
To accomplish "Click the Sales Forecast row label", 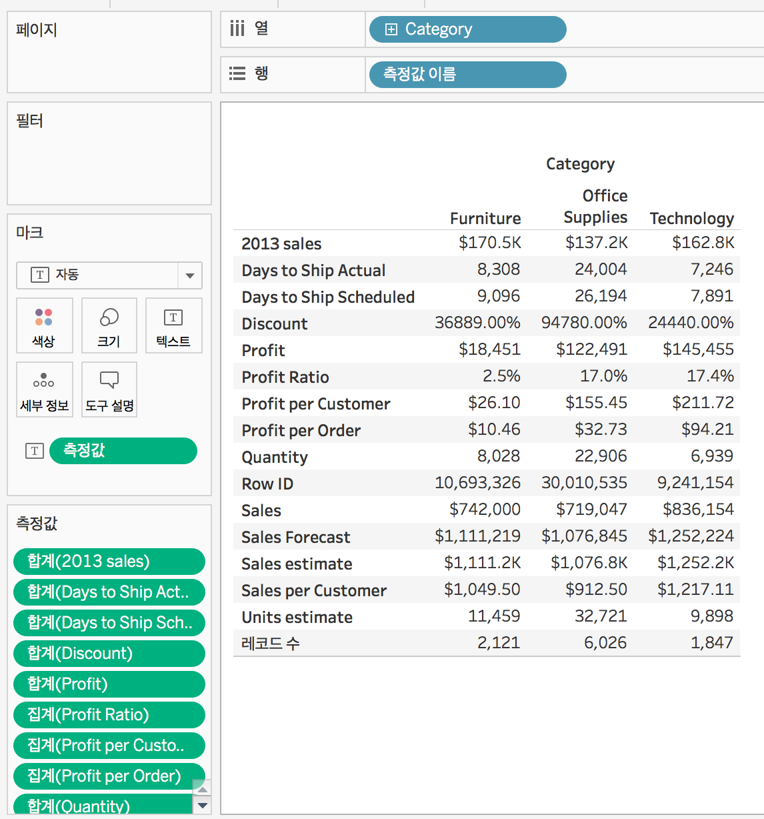I will [295, 537].
